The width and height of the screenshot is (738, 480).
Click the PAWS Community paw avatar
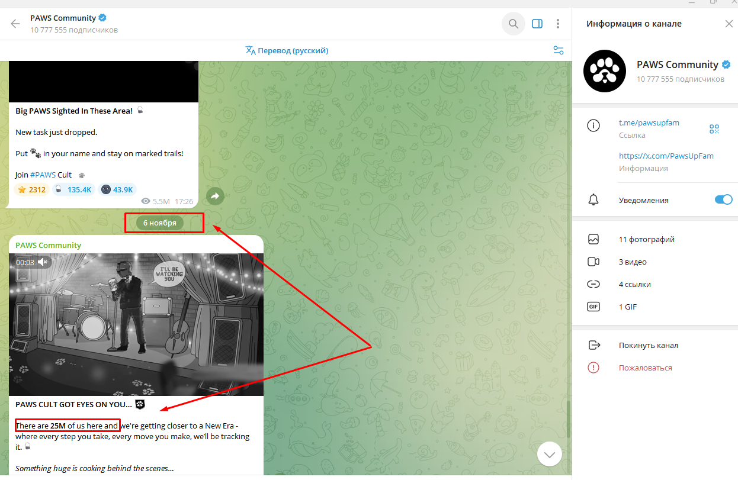(604, 70)
